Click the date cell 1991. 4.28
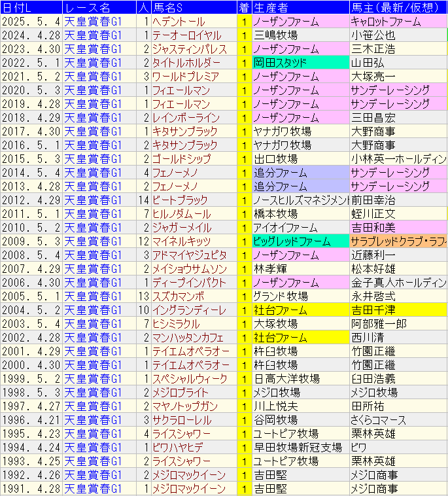This screenshot has width=448, height=496. pos(31,488)
